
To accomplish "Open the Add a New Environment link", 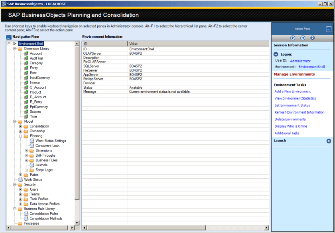I will pyautogui.click(x=292, y=92).
